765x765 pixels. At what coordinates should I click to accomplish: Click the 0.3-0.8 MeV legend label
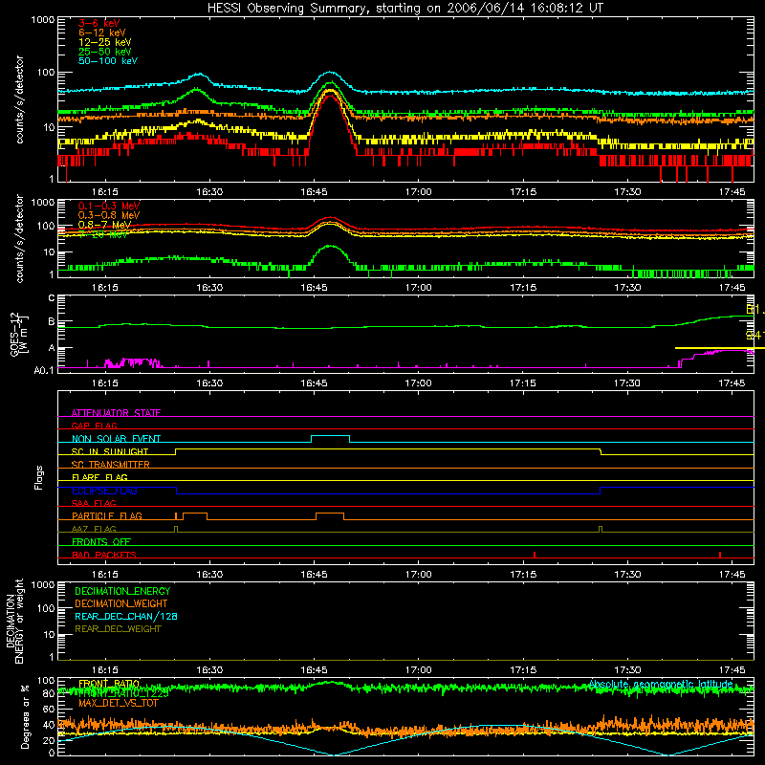[x=109, y=215]
